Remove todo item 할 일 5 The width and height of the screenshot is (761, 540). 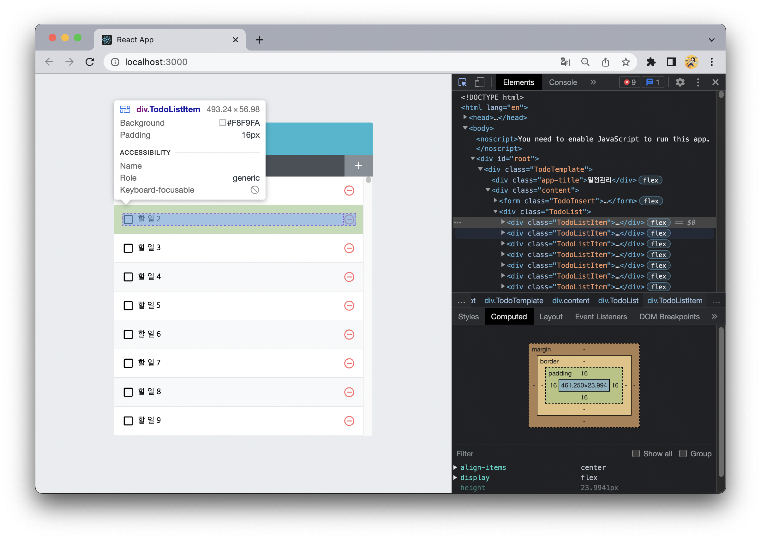(x=349, y=306)
